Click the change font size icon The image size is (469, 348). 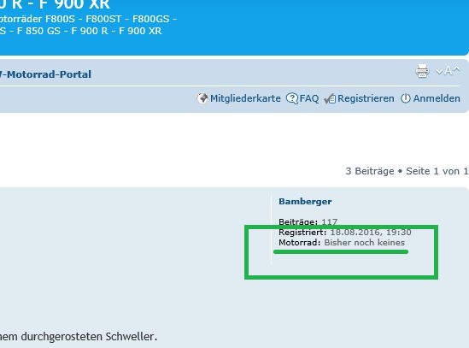[448, 71]
